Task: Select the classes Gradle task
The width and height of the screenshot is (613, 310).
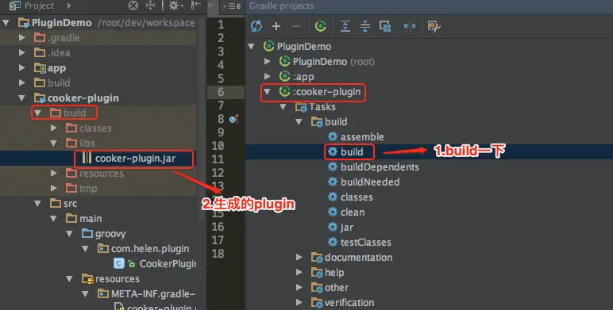Action: tap(357, 197)
